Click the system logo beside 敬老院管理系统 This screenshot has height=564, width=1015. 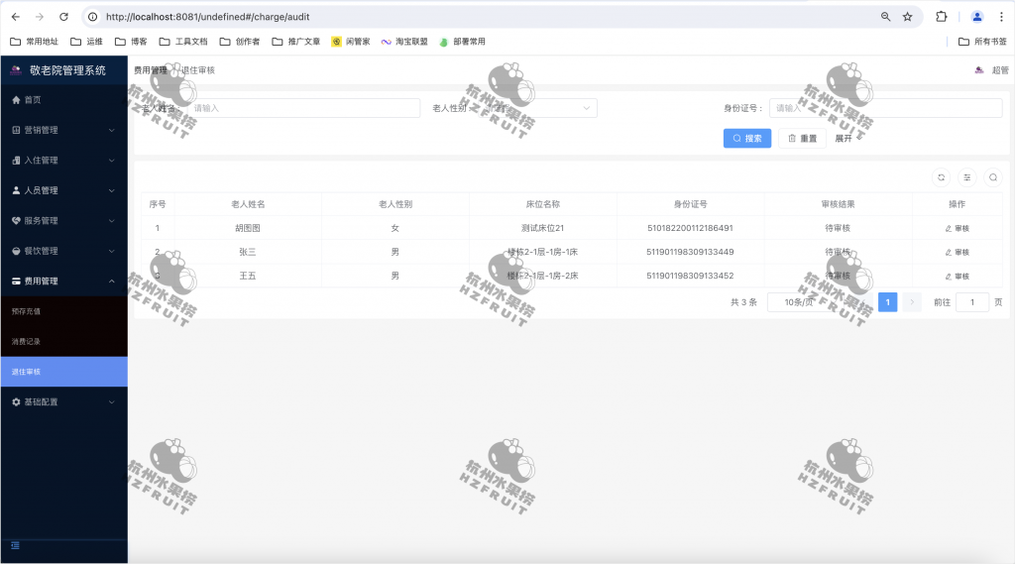(x=16, y=70)
